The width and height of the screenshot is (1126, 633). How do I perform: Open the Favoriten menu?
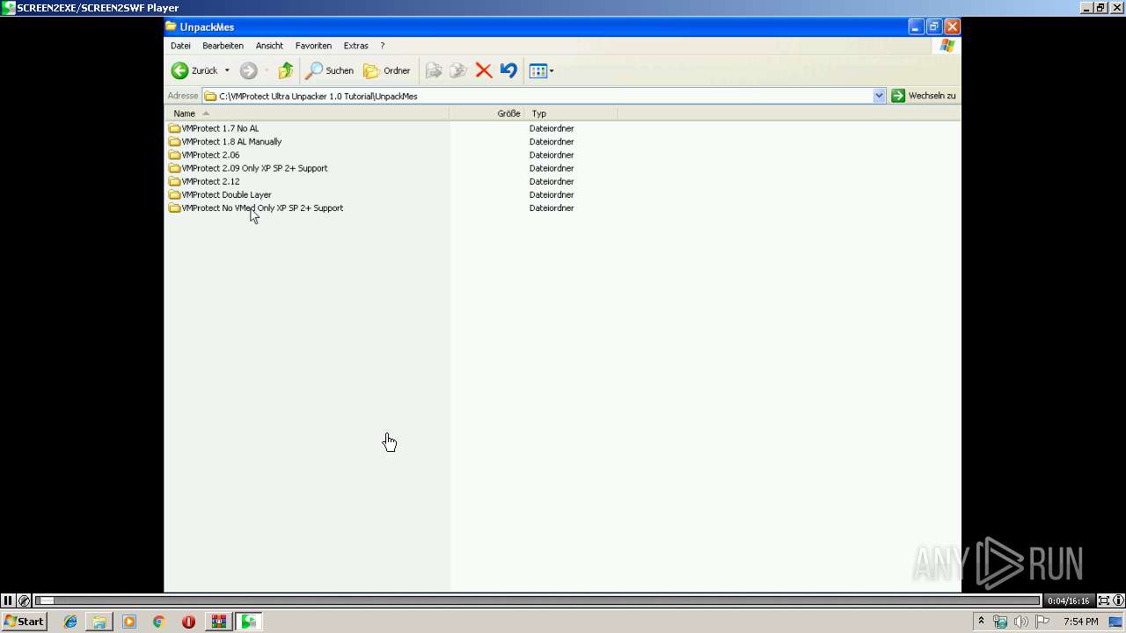point(313,46)
